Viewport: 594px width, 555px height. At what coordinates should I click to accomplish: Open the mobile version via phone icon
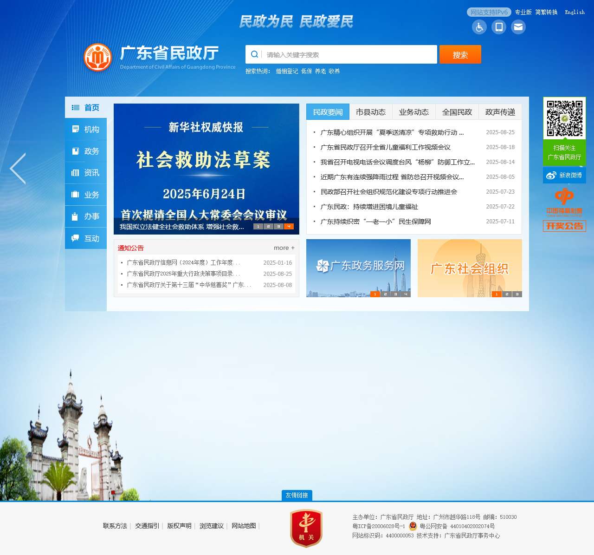point(499,27)
